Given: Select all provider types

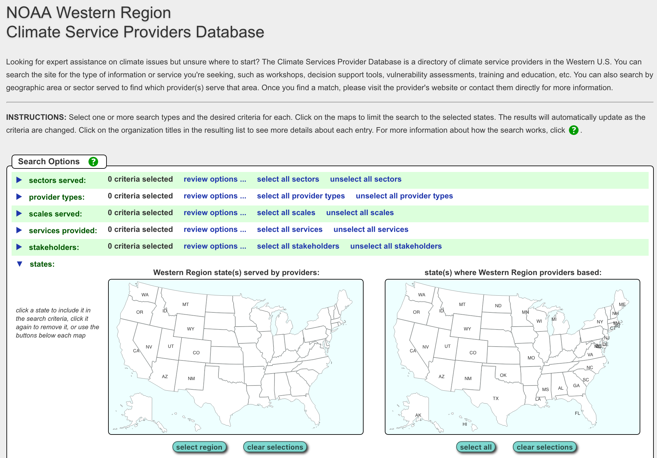Looking at the screenshot, I should point(301,196).
